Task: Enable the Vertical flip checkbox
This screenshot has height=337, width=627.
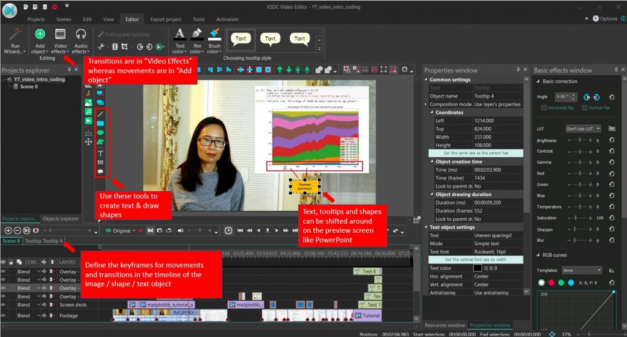Action: 582,108
